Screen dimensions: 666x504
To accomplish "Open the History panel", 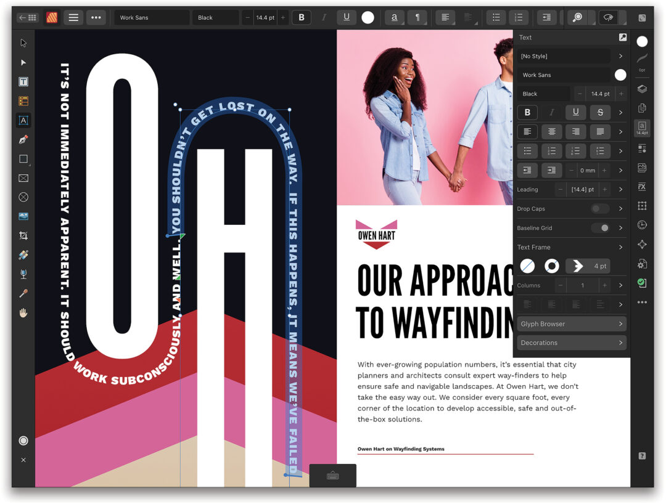I will coord(642,224).
